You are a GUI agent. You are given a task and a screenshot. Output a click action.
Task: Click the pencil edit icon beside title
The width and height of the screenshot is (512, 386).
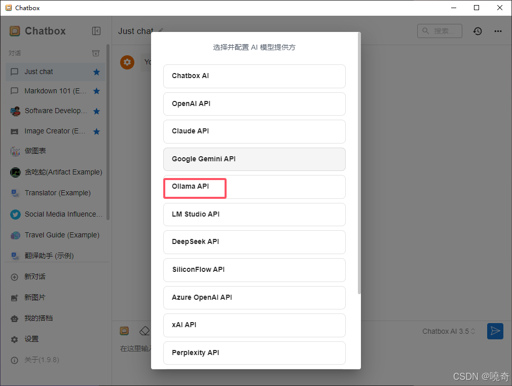(x=160, y=30)
